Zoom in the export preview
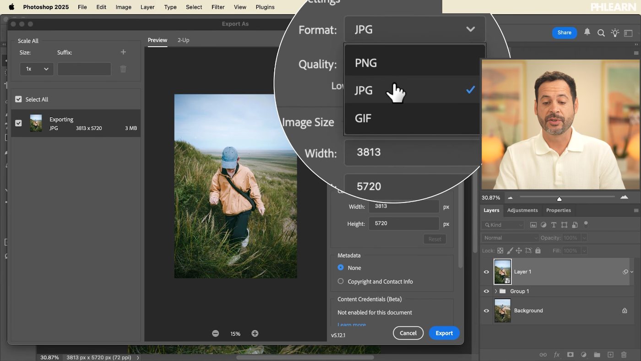The height and width of the screenshot is (361, 641). (x=255, y=334)
